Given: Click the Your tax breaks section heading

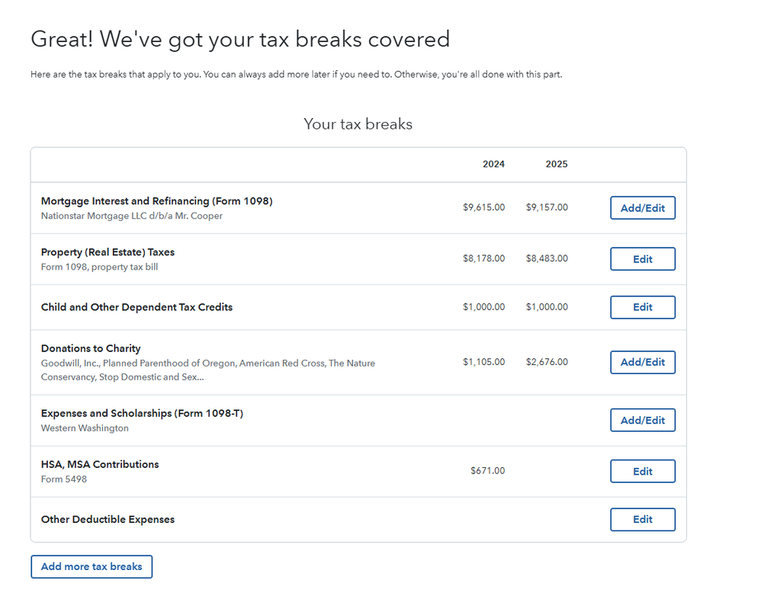Looking at the screenshot, I should pos(358,124).
